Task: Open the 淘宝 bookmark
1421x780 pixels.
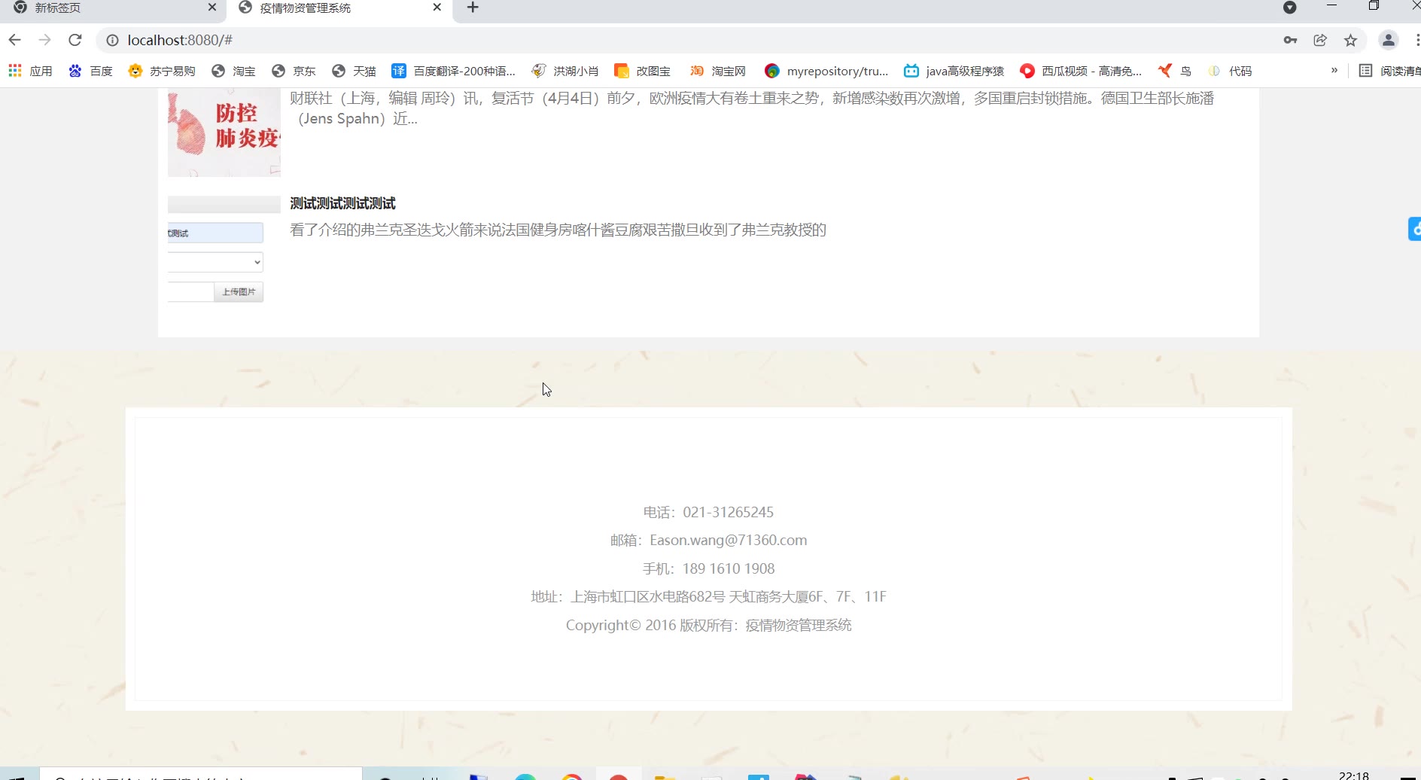Action: (233, 71)
